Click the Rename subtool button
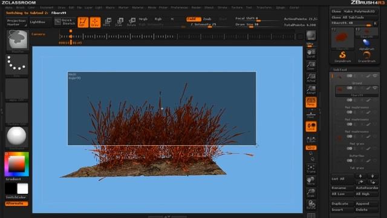 point(342,188)
